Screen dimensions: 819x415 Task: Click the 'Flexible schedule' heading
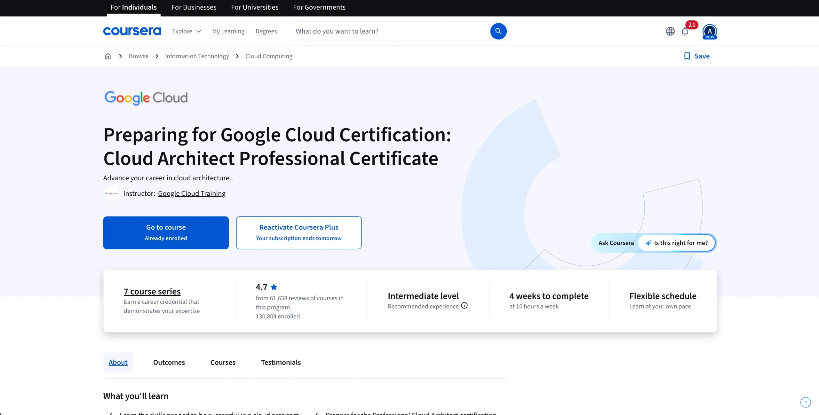[x=663, y=296]
